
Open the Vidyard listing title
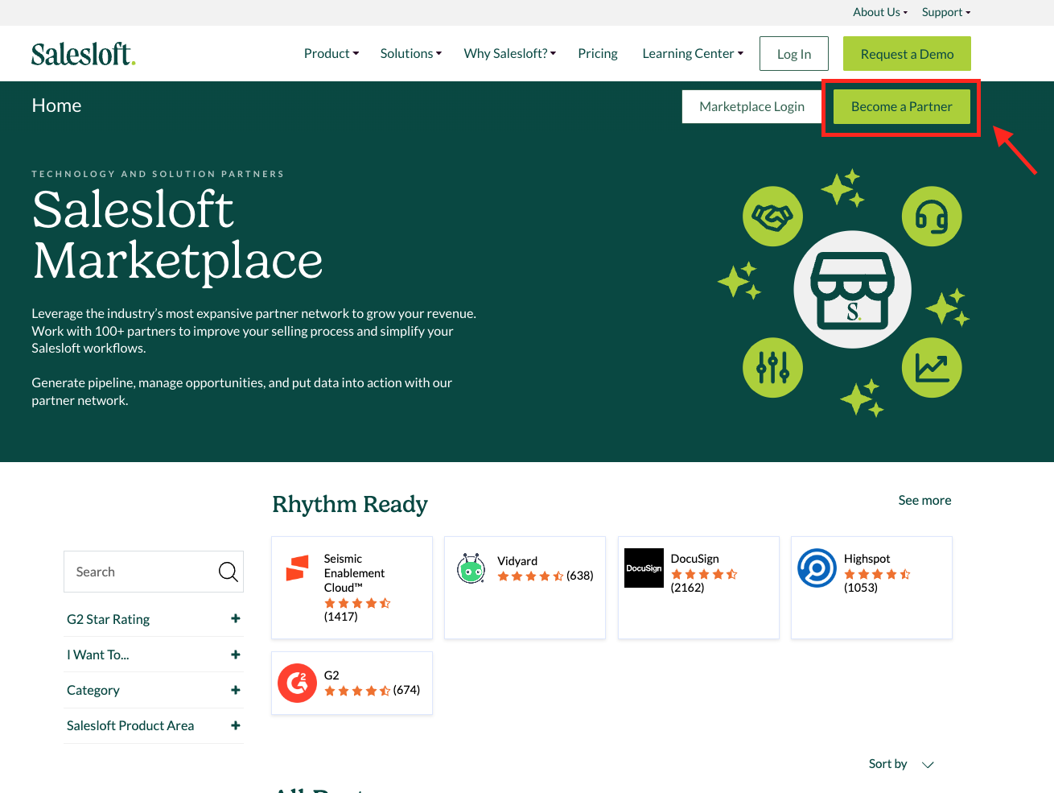pyautogui.click(x=517, y=561)
